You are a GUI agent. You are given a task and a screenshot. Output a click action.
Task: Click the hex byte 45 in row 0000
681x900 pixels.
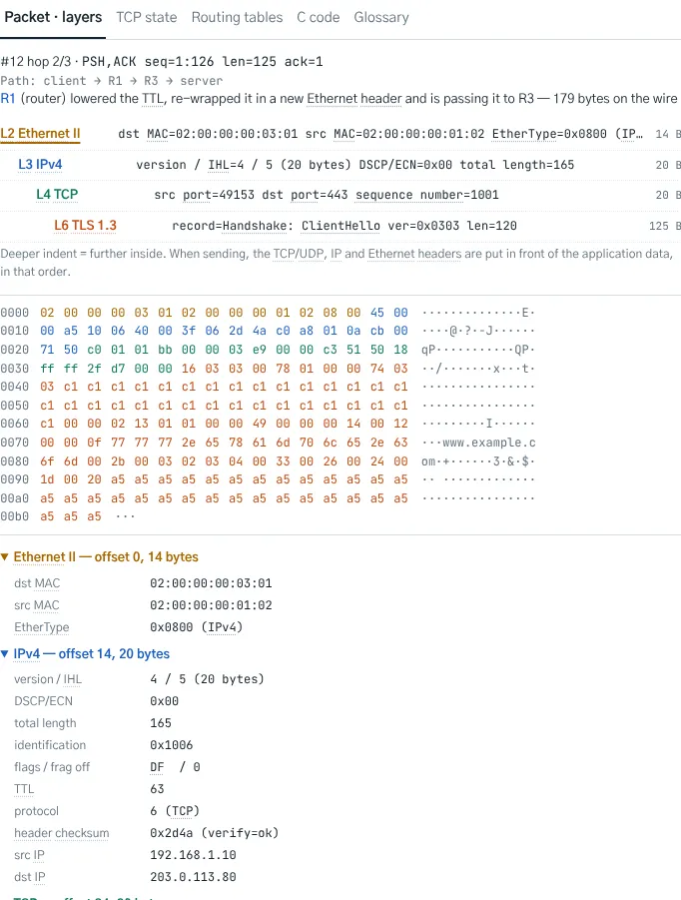point(376,313)
